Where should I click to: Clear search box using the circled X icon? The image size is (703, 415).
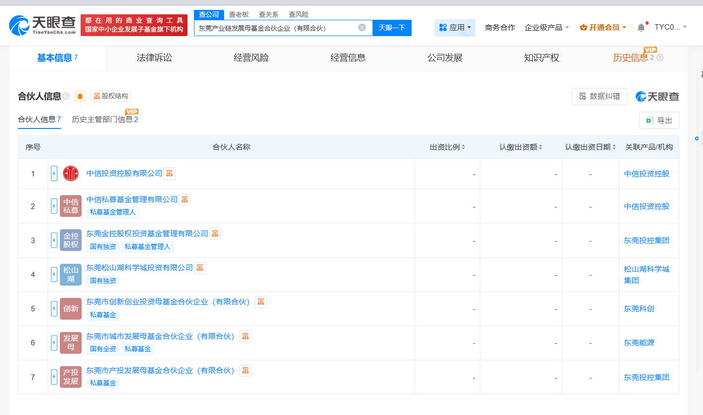(363, 28)
